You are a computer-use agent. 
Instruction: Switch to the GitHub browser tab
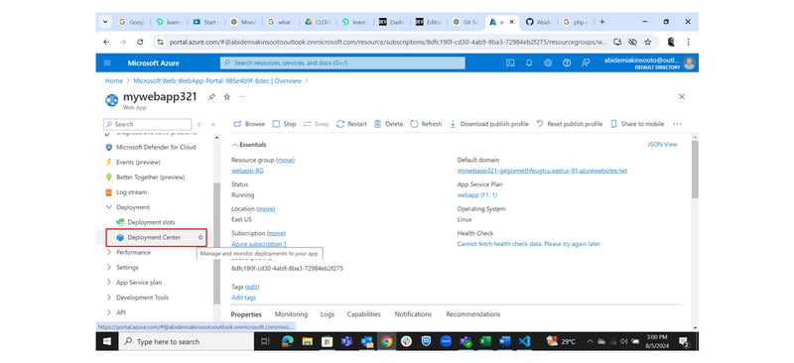(538, 22)
